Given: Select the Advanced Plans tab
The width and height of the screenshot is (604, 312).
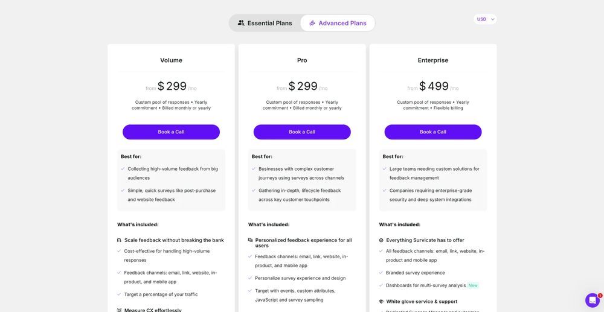Looking at the screenshot, I should pyautogui.click(x=338, y=23).
